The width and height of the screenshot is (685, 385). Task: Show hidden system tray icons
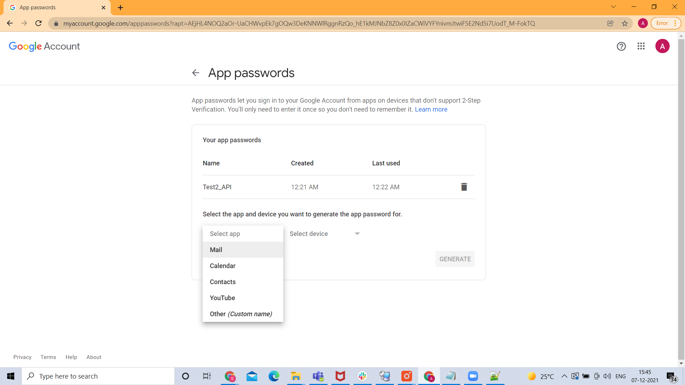tap(564, 376)
